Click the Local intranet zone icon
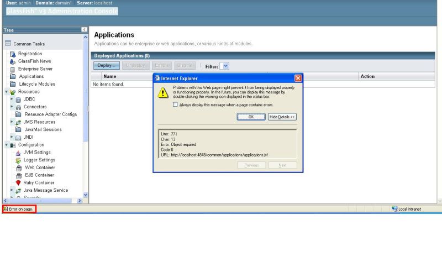The height and width of the screenshot is (267, 442). pos(394,208)
